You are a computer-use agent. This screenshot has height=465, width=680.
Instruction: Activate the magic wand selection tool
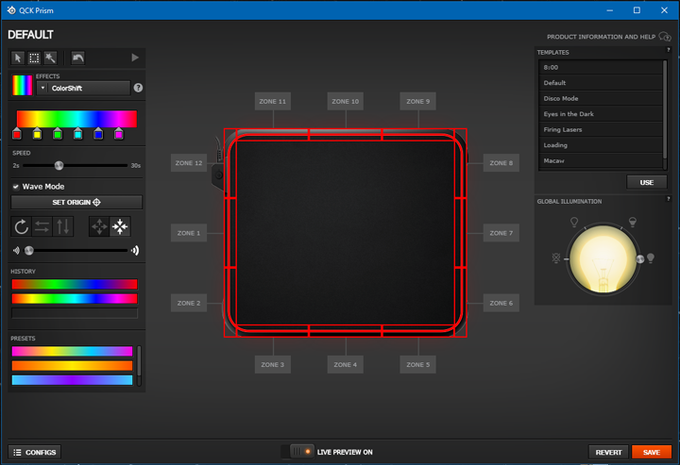50,58
